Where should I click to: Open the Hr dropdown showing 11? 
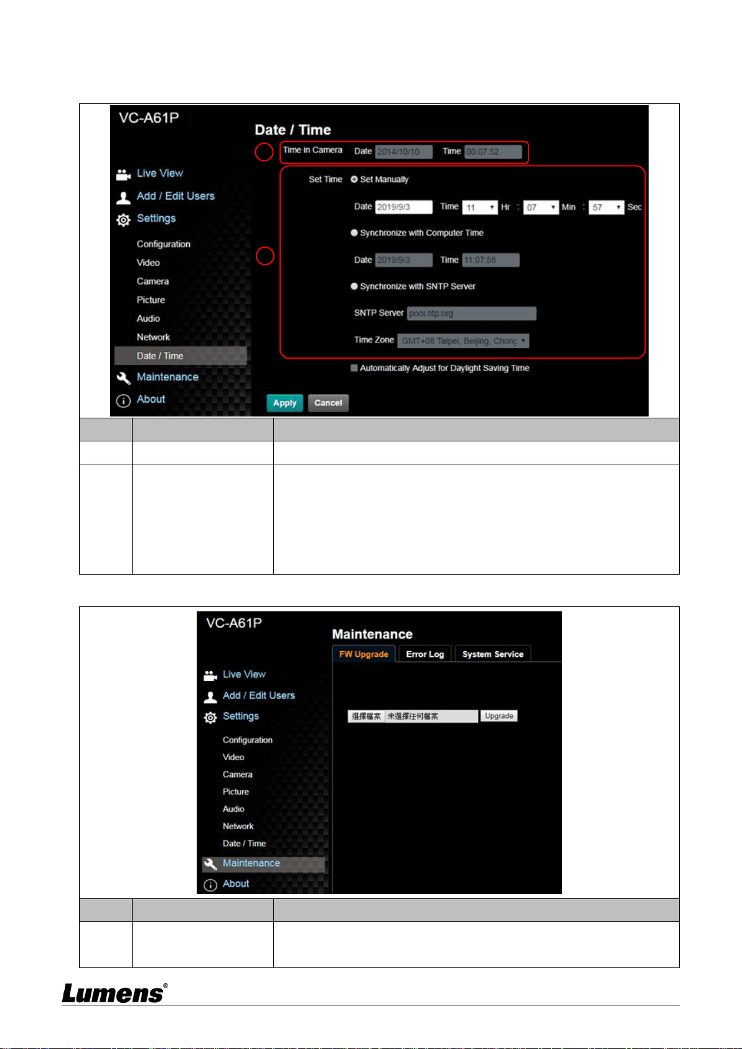point(480,207)
